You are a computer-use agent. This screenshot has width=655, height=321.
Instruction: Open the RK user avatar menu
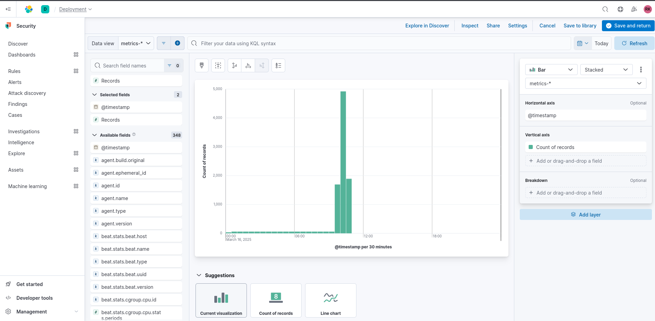click(648, 9)
